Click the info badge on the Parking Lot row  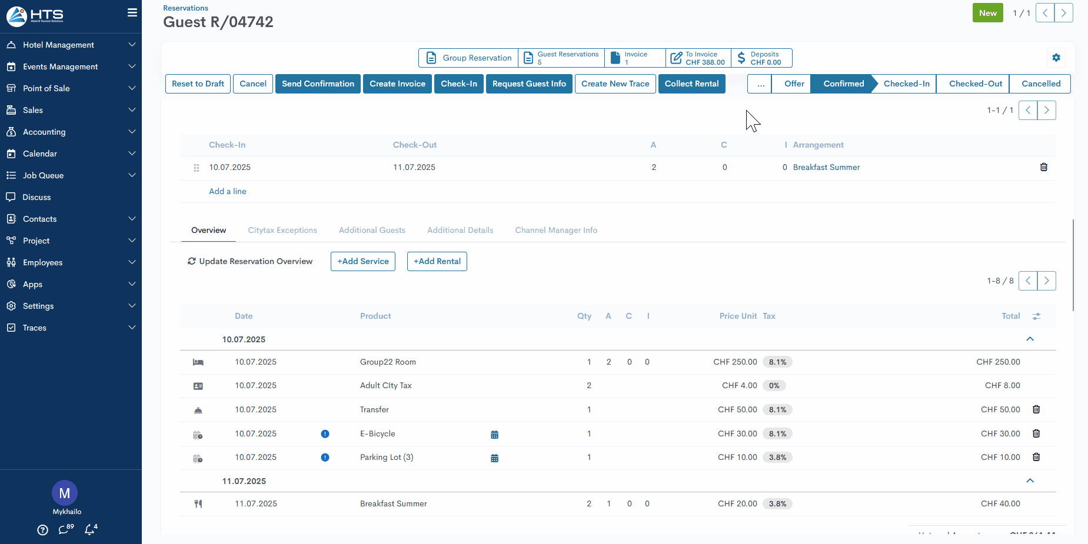pyautogui.click(x=325, y=458)
